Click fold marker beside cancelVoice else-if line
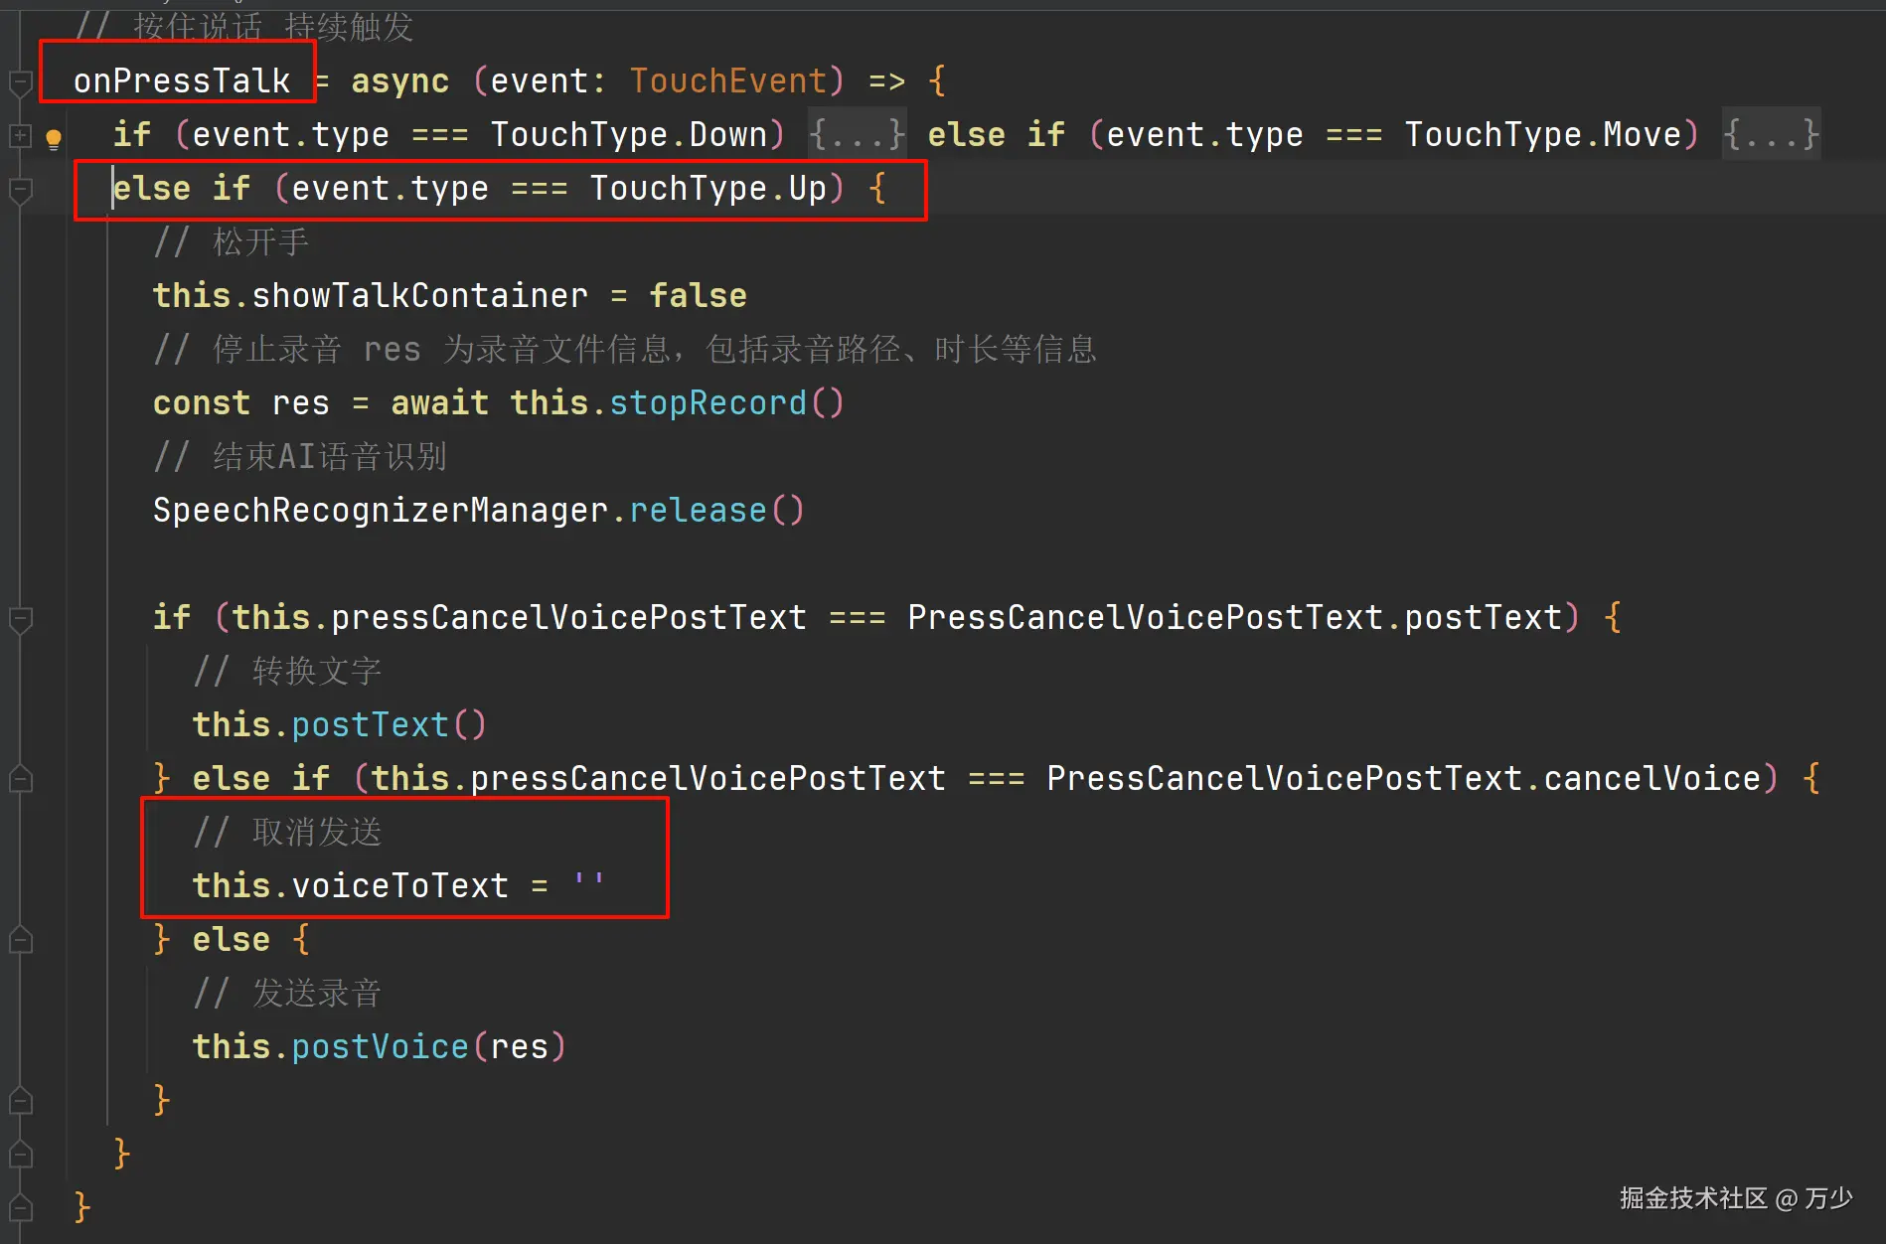The width and height of the screenshot is (1886, 1244). (20, 780)
